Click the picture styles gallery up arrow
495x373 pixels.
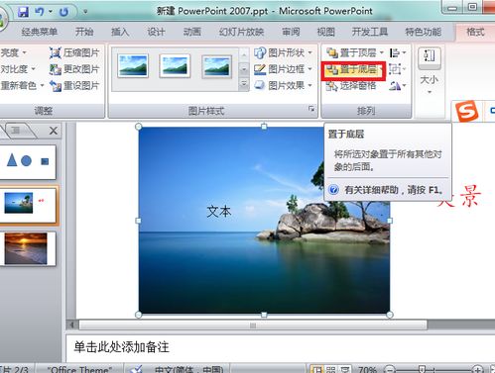pos(244,54)
